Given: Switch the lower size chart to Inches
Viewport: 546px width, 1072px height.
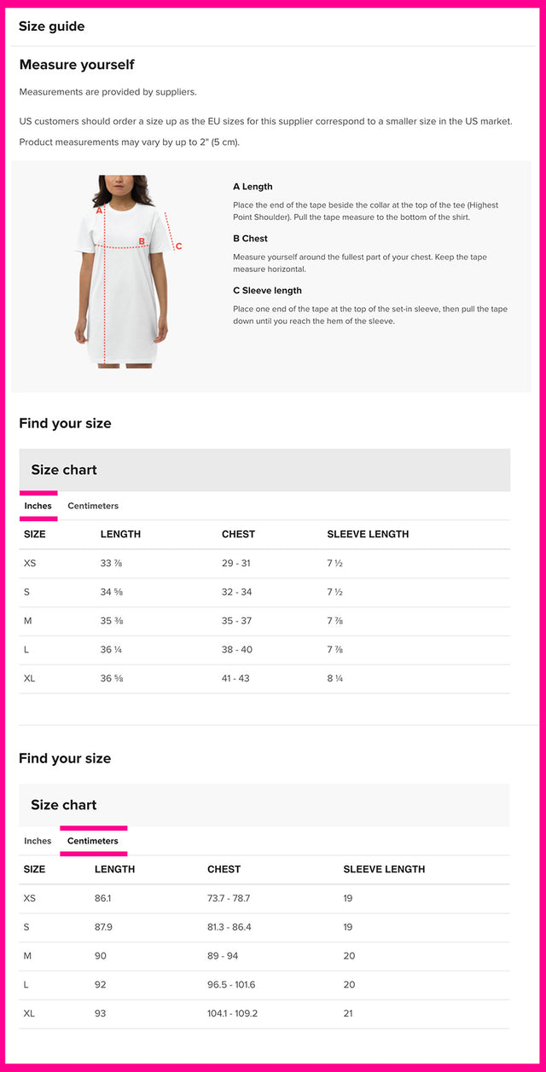Looking at the screenshot, I should pyautogui.click(x=38, y=841).
